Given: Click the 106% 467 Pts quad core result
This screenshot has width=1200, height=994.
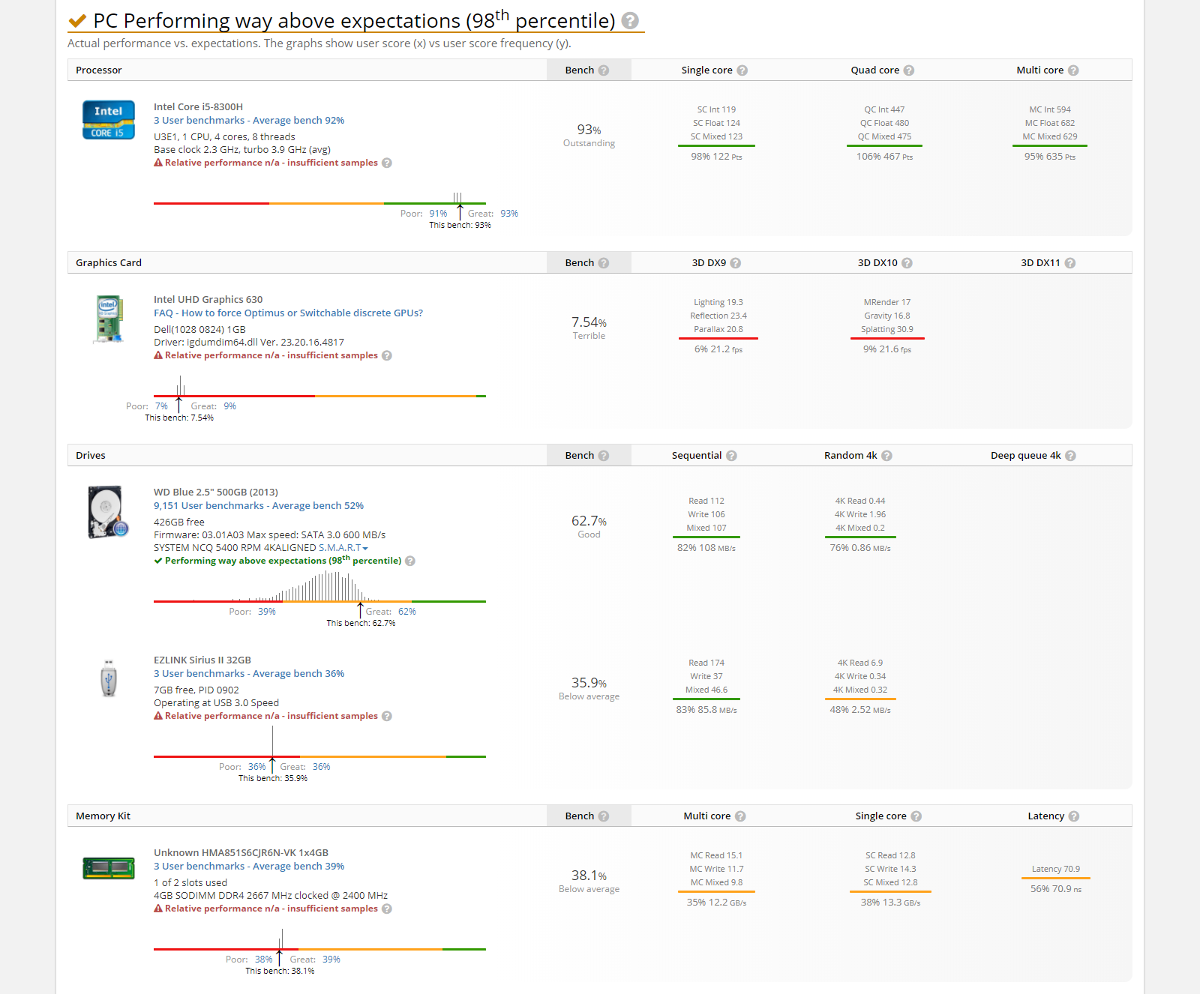Looking at the screenshot, I should click(x=885, y=157).
